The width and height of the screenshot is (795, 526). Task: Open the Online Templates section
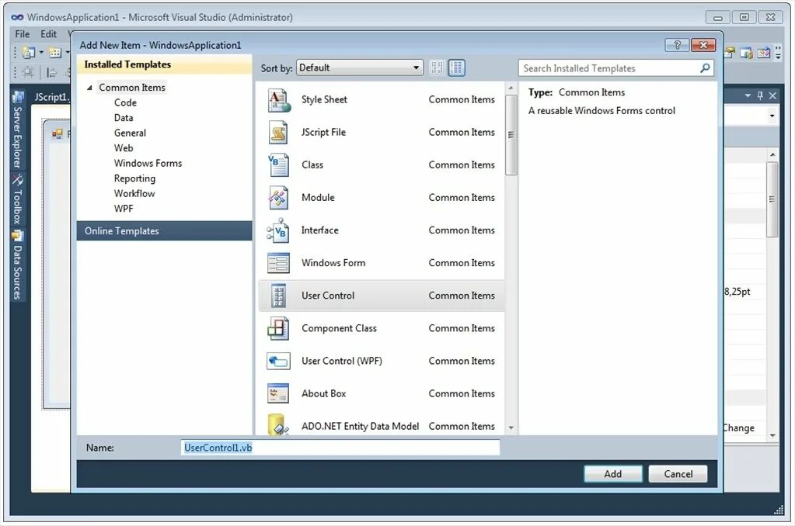164,231
